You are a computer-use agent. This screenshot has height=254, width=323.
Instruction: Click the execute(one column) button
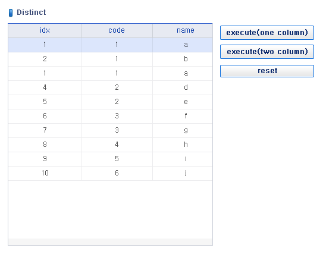[x=266, y=33]
